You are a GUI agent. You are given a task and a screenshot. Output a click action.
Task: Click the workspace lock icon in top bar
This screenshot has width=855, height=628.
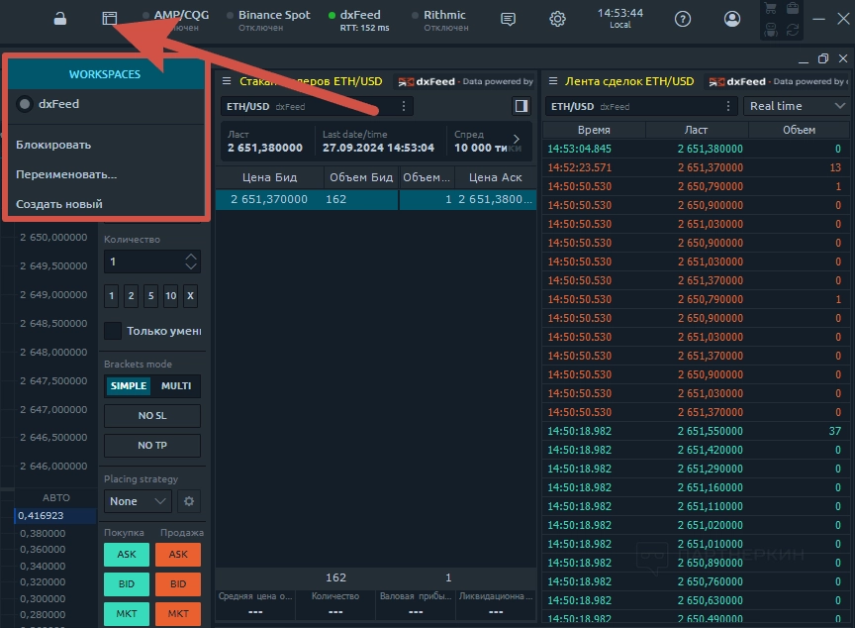tap(60, 18)
